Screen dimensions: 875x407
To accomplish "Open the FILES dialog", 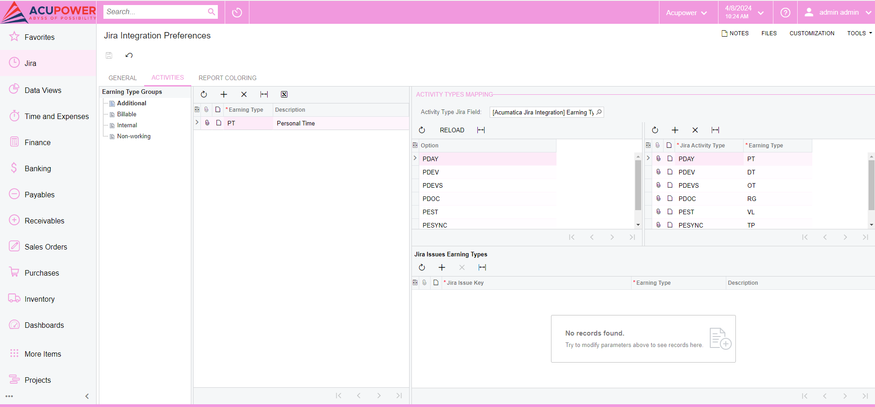I will [769, 33].
